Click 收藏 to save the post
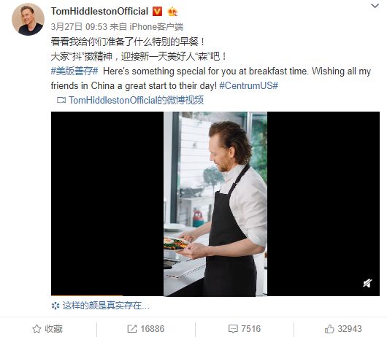 coord(54,329)
